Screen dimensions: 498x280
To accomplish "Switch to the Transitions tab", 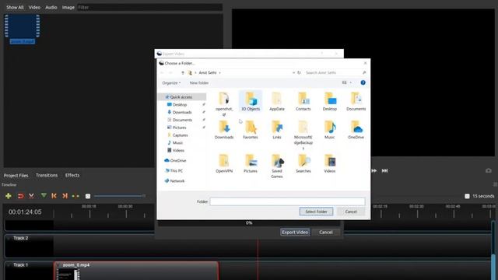I will (47, 175).
